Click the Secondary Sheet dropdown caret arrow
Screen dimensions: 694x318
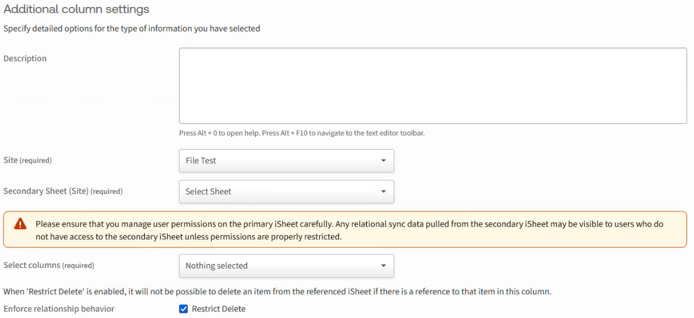[383, 192]
